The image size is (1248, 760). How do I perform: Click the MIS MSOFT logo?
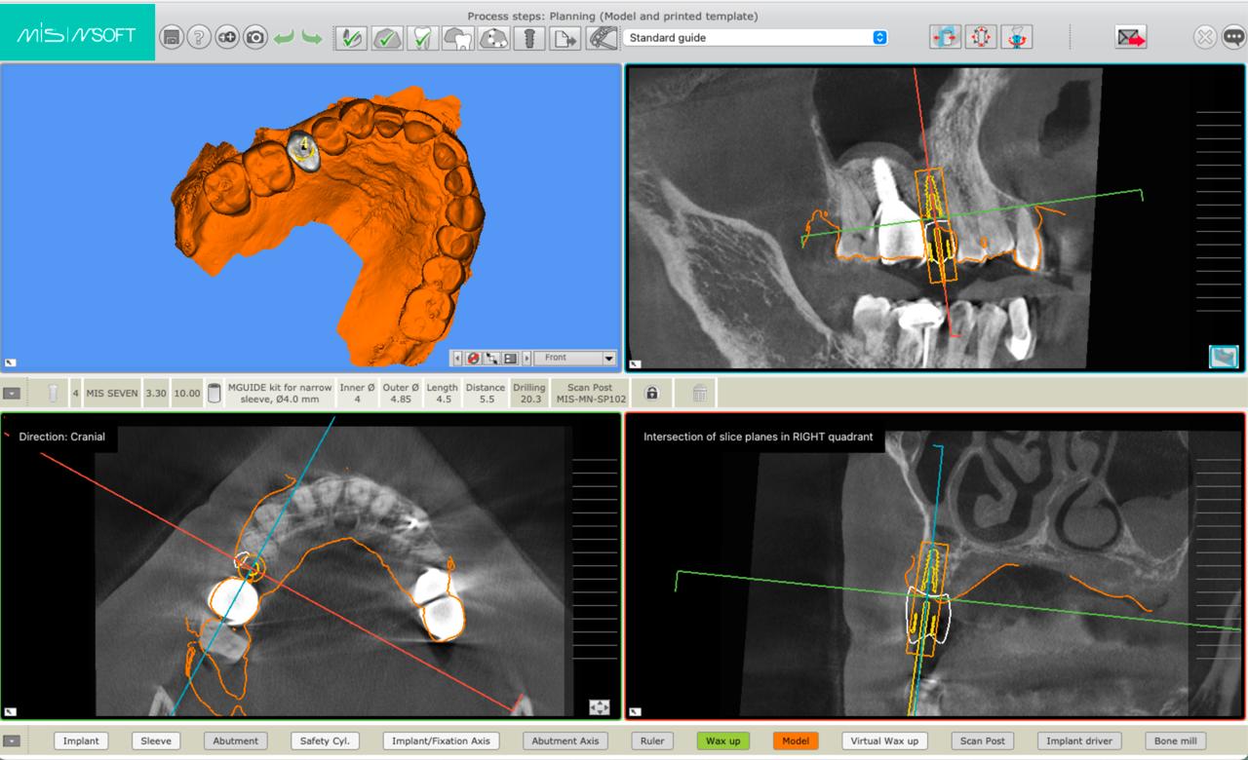tap(77, 34)
